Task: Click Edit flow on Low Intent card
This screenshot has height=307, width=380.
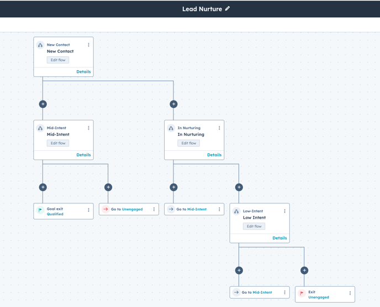Action: [x=254, y=226]
